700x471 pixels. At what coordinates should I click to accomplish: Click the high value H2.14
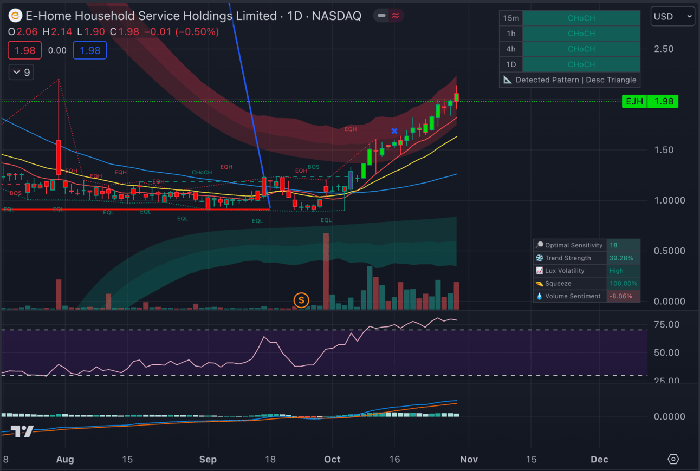pyautogui.click(x=57, y=32)
